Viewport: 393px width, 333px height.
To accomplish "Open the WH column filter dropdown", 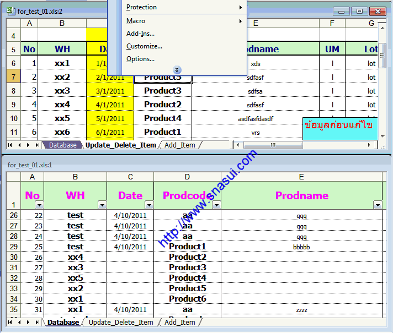I will click(x=102, y=205).
